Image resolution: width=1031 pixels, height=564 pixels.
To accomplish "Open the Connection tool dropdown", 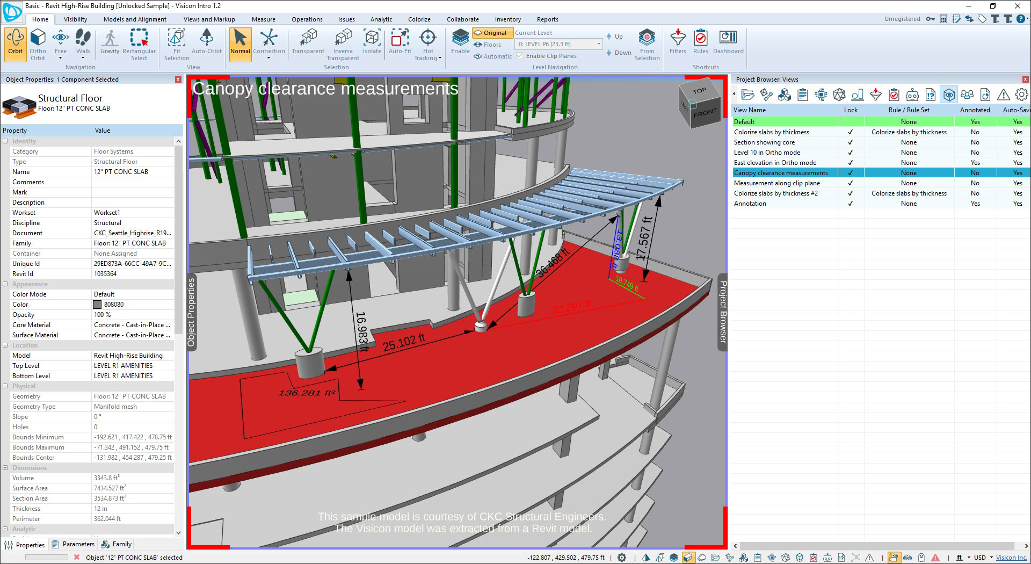I will 269,58.
